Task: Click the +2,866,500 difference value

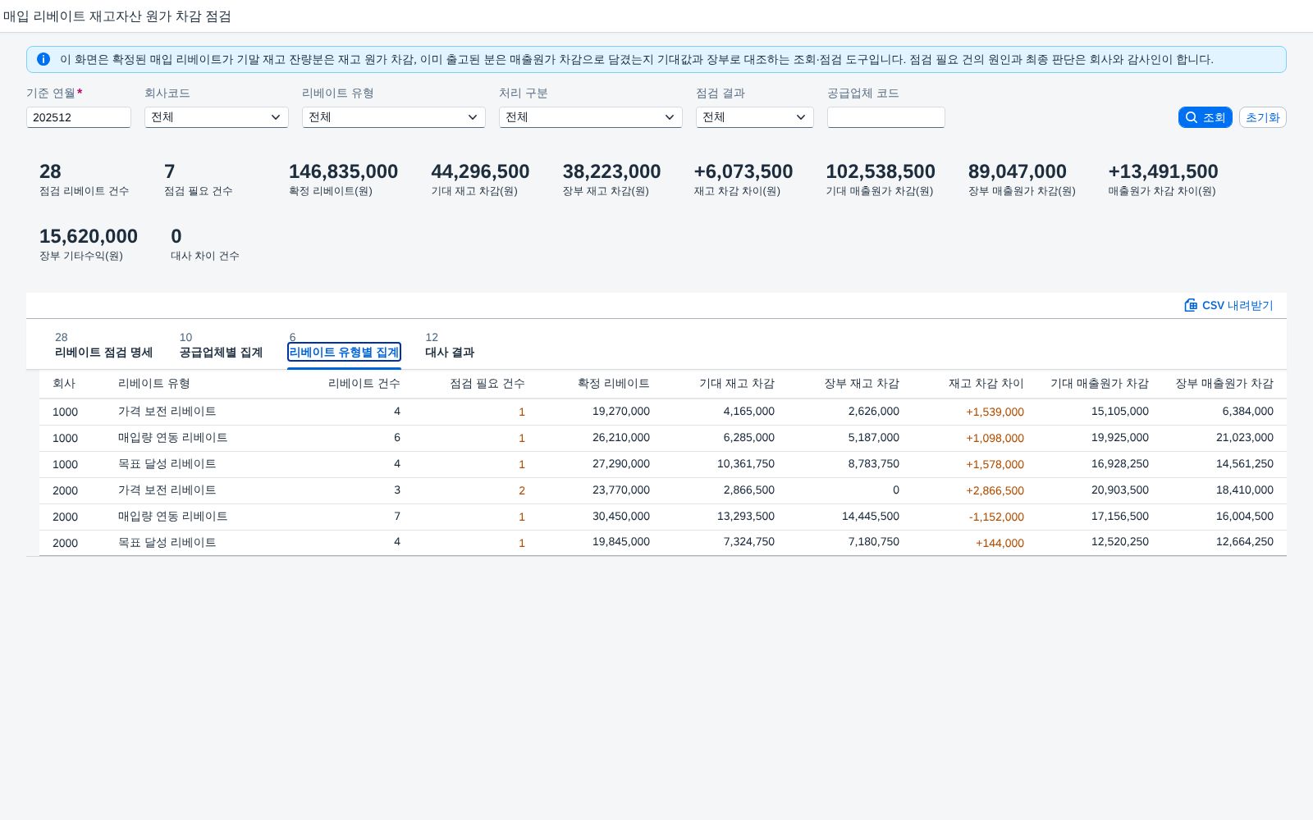Action: (995, 490)
